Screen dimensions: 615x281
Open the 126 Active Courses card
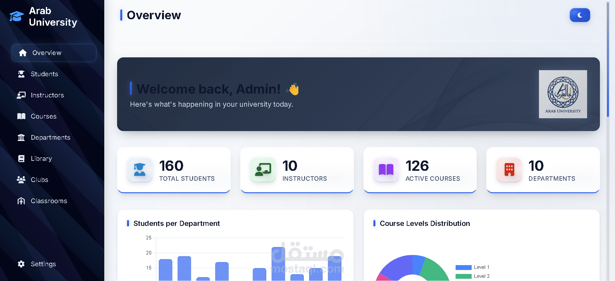tap(420, 170)
